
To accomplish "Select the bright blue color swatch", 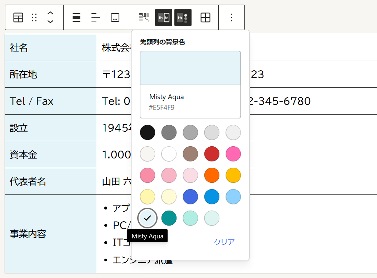I will [212, 197].
